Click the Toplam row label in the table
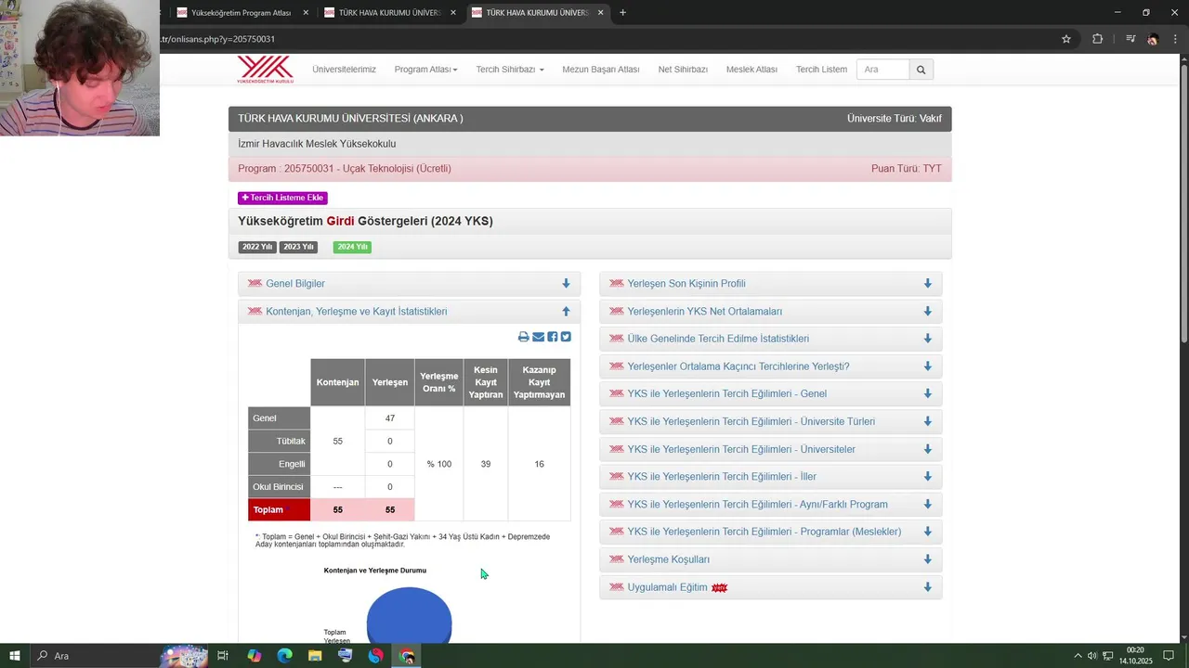Image resolution: width=1189 pixels, height=668 pixels. coord(279,510)
